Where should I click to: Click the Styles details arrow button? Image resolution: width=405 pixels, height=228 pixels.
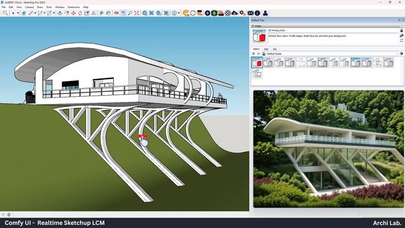coord(401,54)
